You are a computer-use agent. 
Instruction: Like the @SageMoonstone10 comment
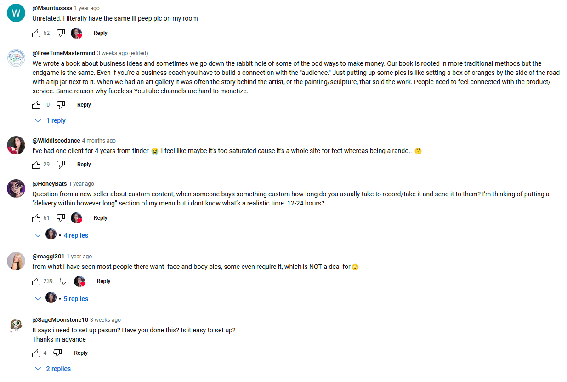point(36,353)
